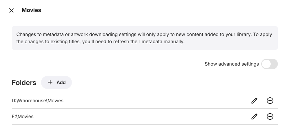Viewport: 285px width, 135px height.
Task: Click the Movies dialog title
Action: tap(31, 10)
